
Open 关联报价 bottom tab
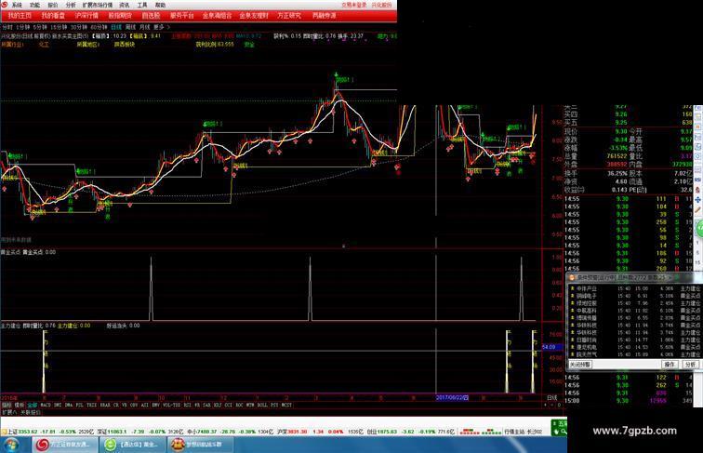click(30, 412)
